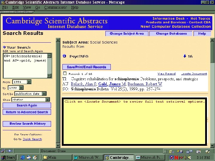The width and height of the screenshot is (215, 161).
Task: Click the Locate Document link
Action: click(194, 74)
